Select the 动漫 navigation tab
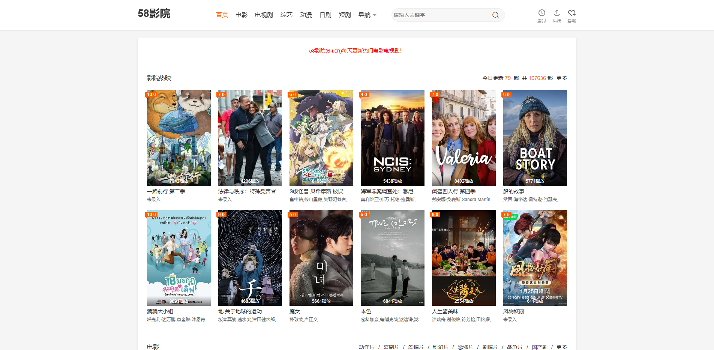Screen dimensions: 714x350 click(306, 15)
